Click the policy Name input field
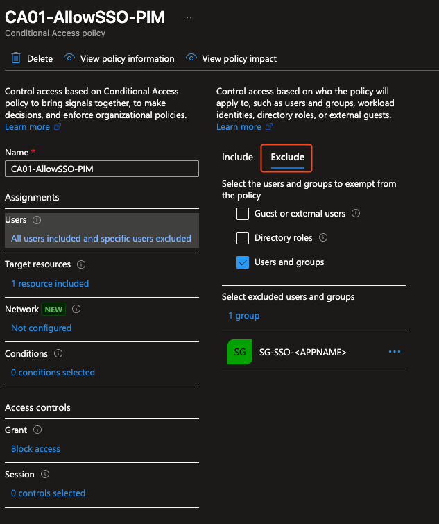 (x=102, y=169)
